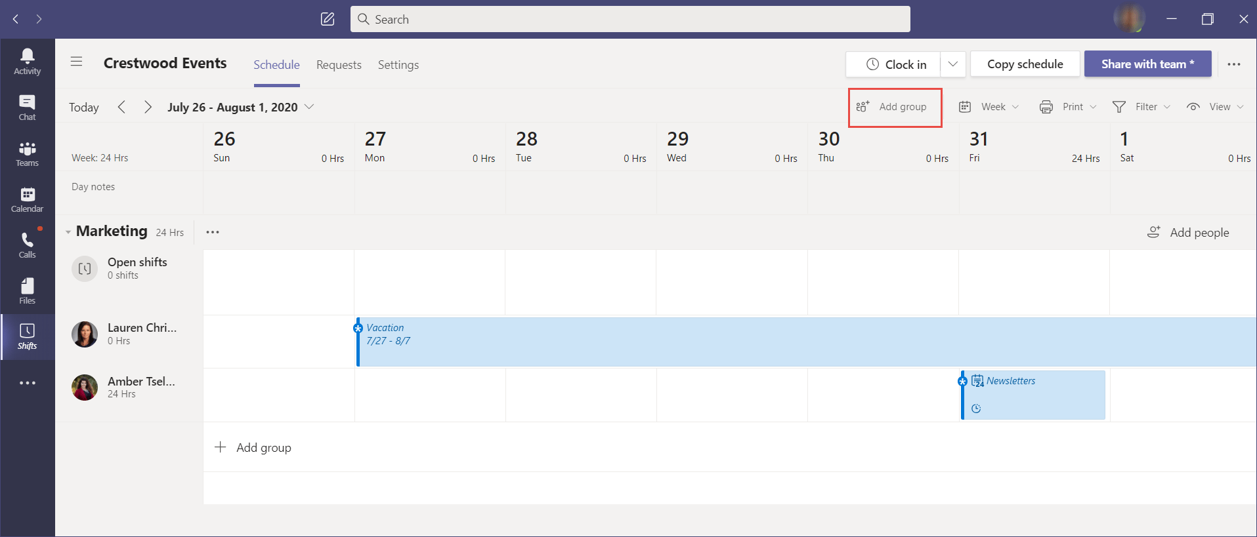The width and height of the screenshot is (1257, 537).
Task: Navigate forward with the forward arrow
Action: coord(39,19)
